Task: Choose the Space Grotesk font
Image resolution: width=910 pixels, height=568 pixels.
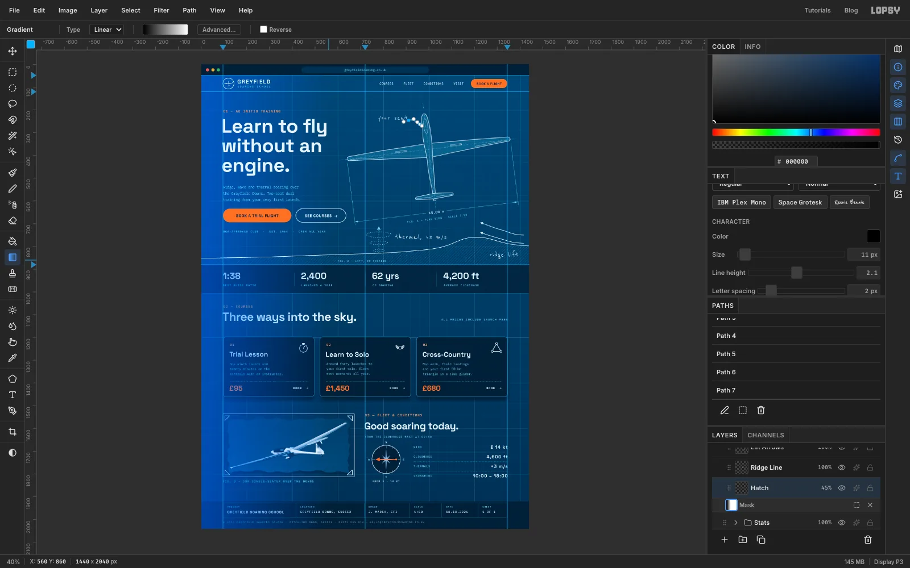Action: pyautogui.click(x=800, y=202)
